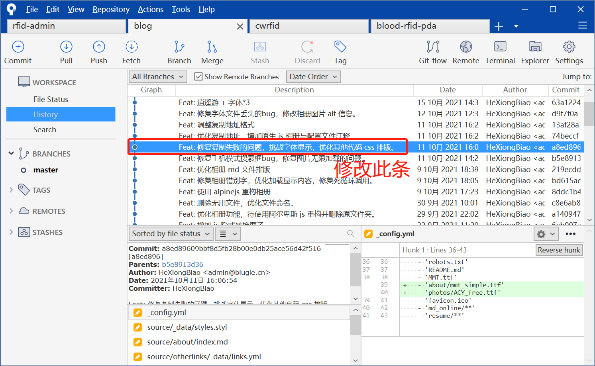Open the All Branches dropdown
The image size is (595, 366).
click(158, 76)
